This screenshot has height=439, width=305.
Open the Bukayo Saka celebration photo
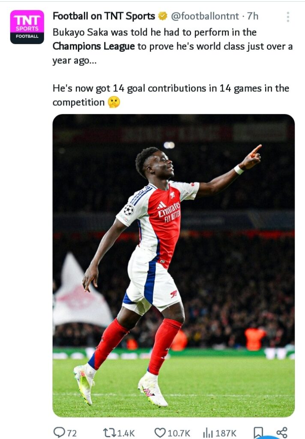pos(173,265)
